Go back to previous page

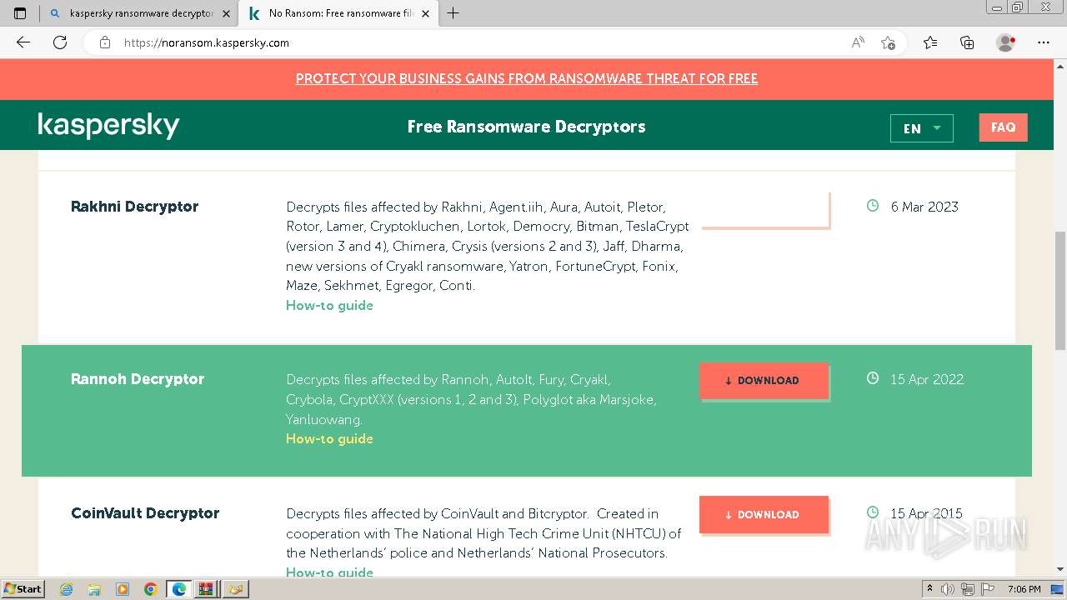[x=23, y=42]
